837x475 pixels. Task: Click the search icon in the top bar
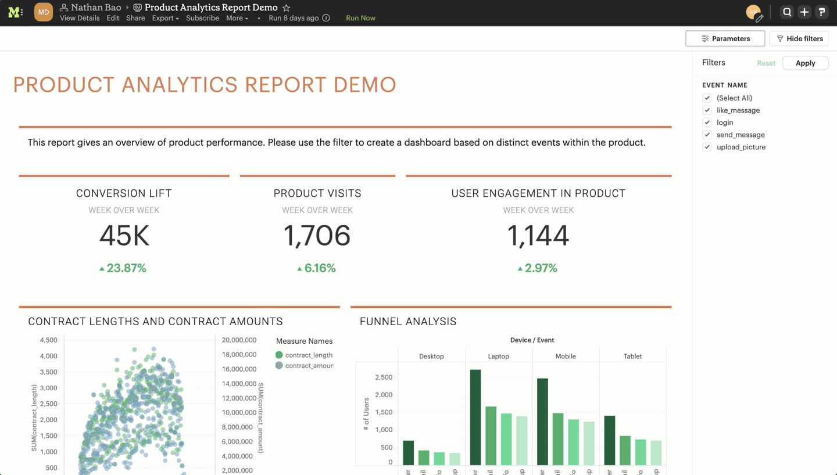click(x=786, y=12)
